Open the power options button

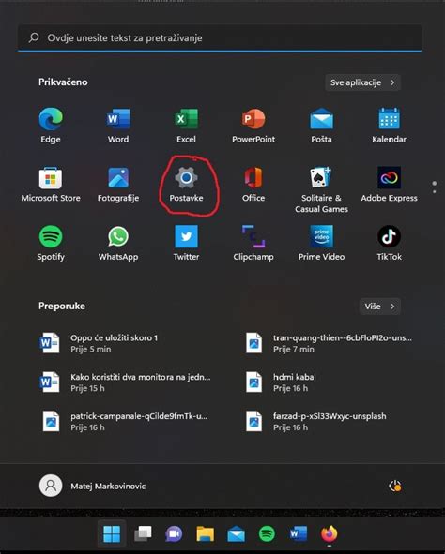394,487
